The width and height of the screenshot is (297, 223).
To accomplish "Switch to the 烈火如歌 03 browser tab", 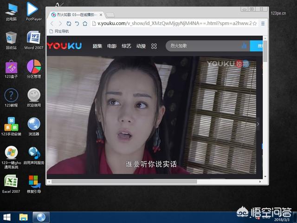I will click(x=77, y=14).
